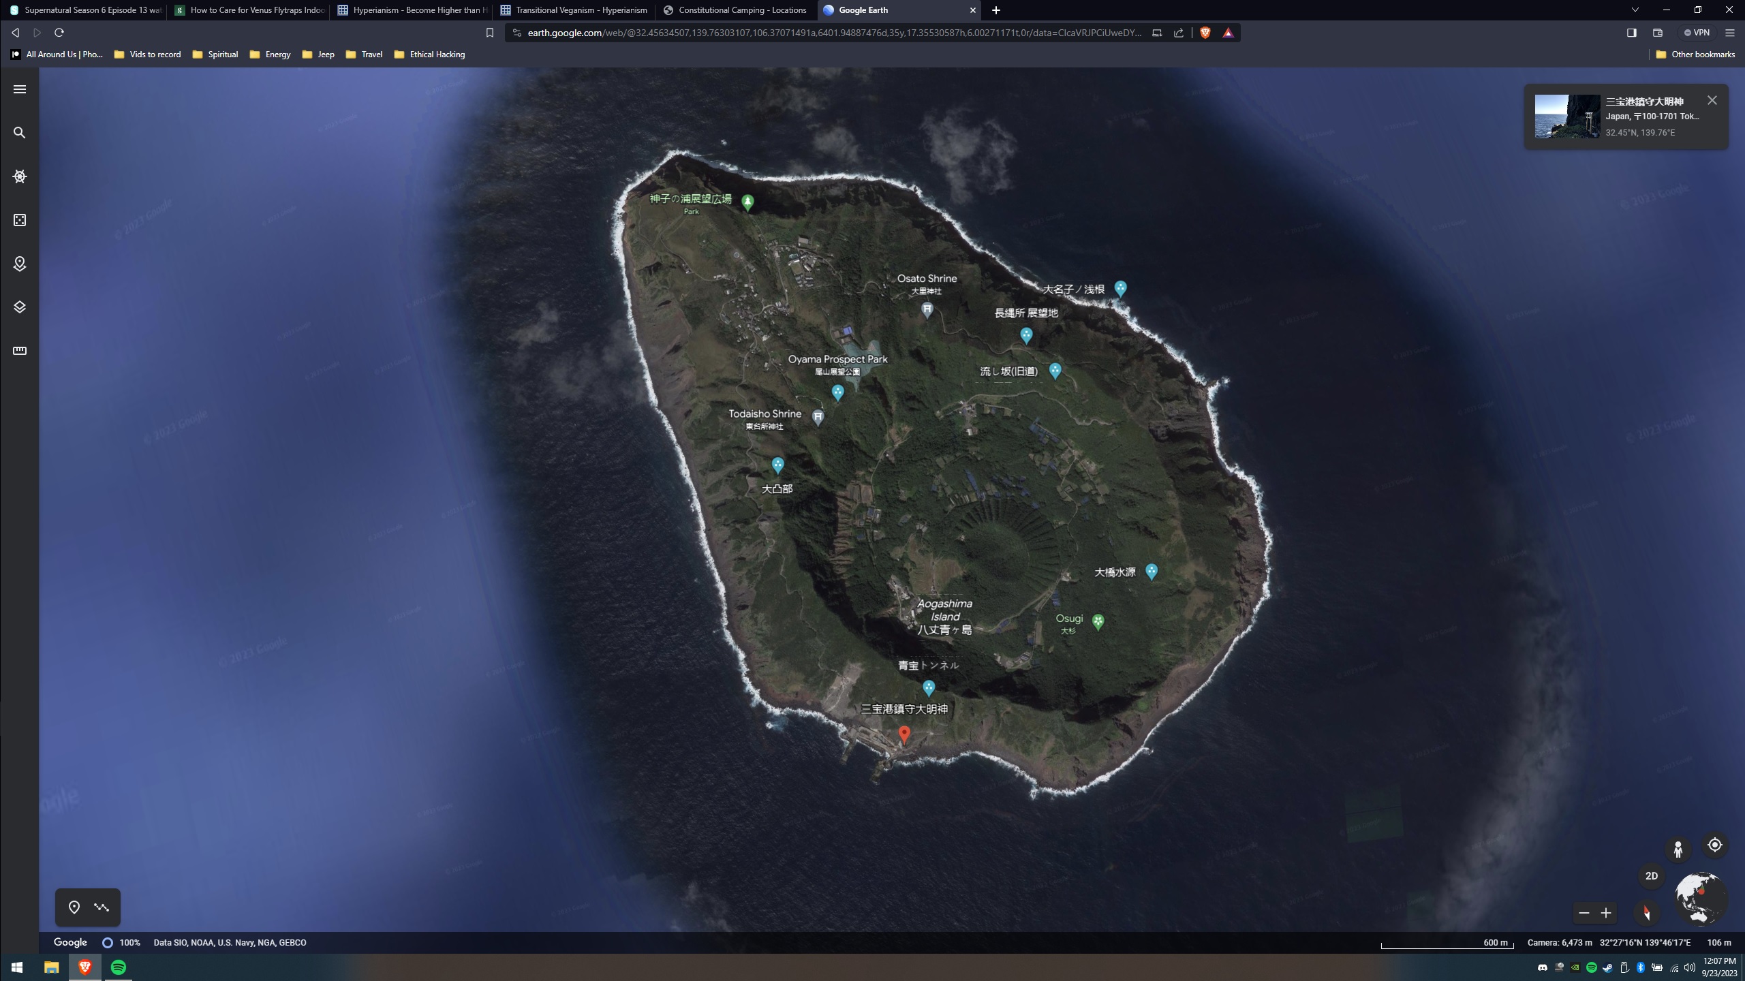
Task: Select the measure distance ruler tool
Action: [20, 351]
